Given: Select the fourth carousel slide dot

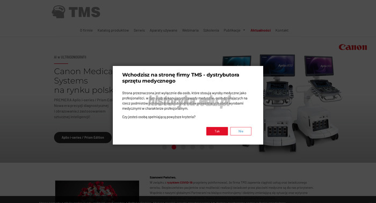Looking at the screenshot, I should [192, 147].
